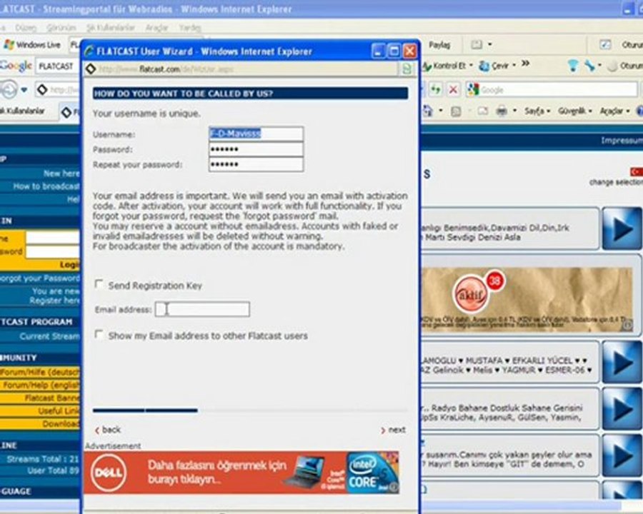Open the Kontrol Et dropdown arrow
This screenshot has height=514, width=643.
471,66
